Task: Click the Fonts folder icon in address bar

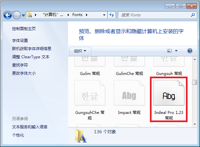Action: (29, 15)
